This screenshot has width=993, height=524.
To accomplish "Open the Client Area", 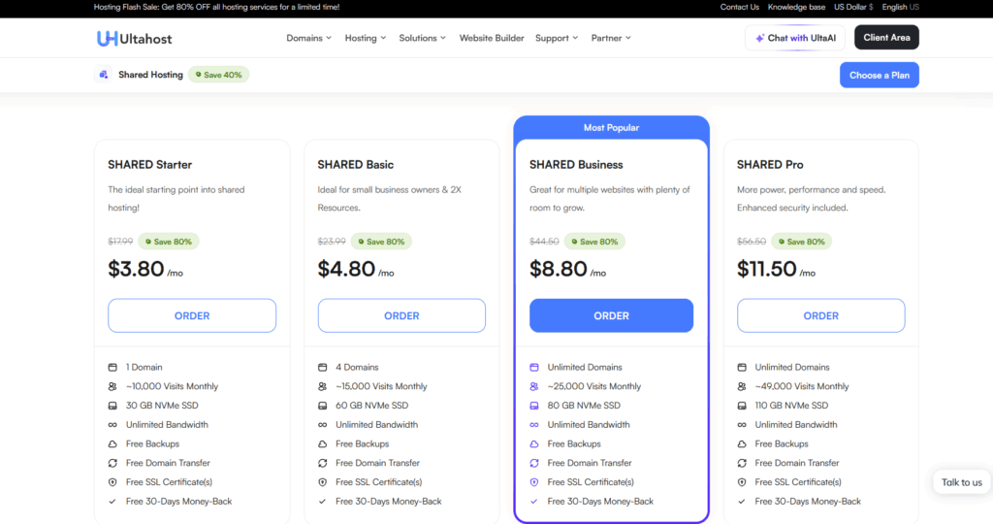I will point(886,38).
